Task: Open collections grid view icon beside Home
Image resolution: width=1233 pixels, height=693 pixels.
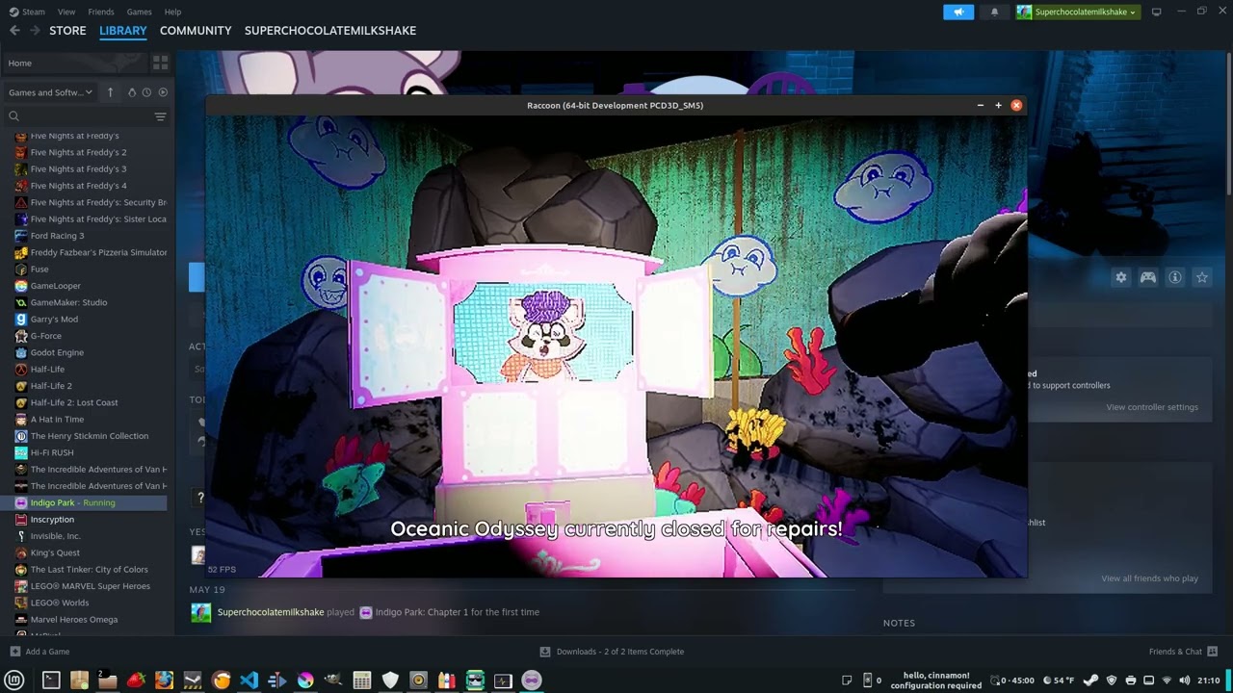Action: [x=160, y=63]
